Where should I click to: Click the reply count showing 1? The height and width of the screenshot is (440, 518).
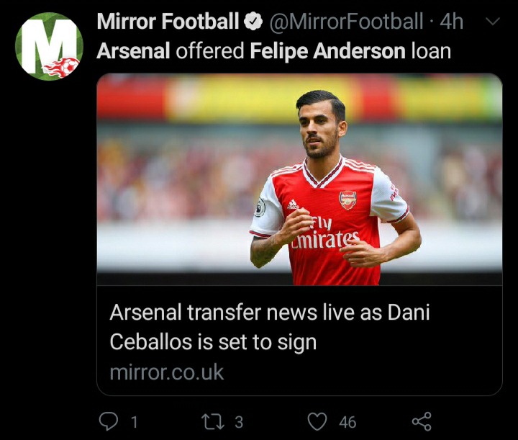point(134,422)
